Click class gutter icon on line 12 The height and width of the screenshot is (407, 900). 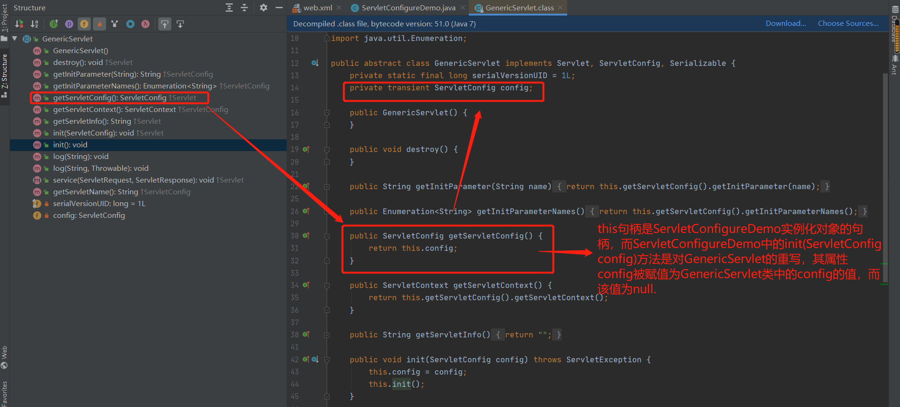coord(315,63)
